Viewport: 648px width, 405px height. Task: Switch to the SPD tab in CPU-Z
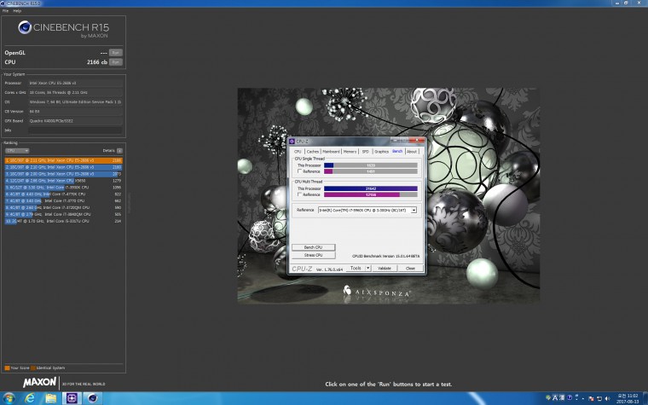(x=365, y=152)
